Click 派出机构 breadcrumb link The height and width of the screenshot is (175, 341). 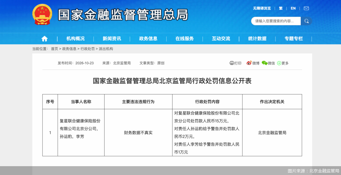click(106, 49)
